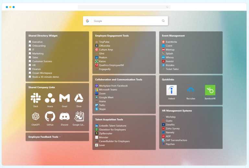The width and height of the screenshot is (249, 168).
Task: Click the Microsoft Teams favicon
Action: [97, 90]
